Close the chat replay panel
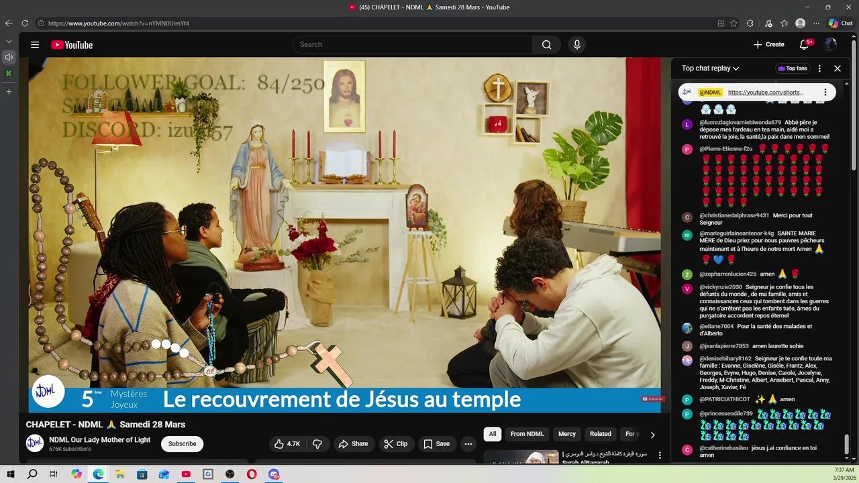 click(838, 68)
